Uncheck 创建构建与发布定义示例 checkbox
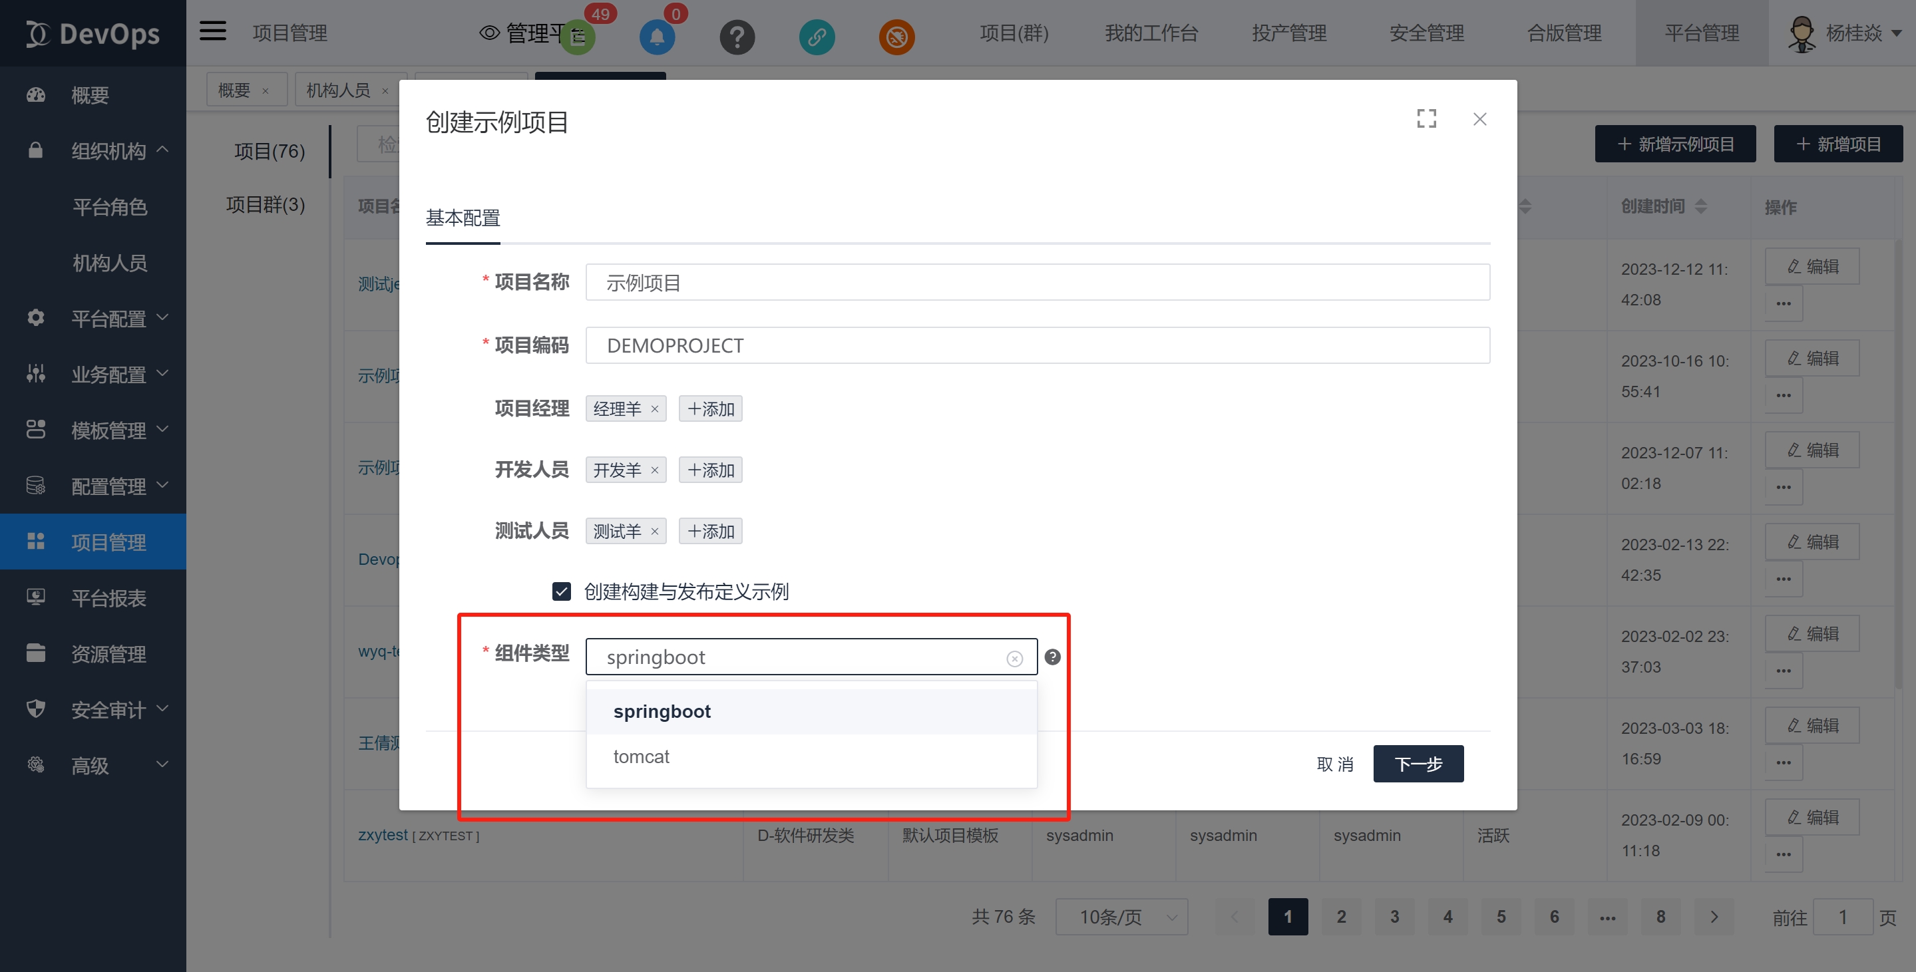The width and height of the screenshot is (1916, 972). 562,591
